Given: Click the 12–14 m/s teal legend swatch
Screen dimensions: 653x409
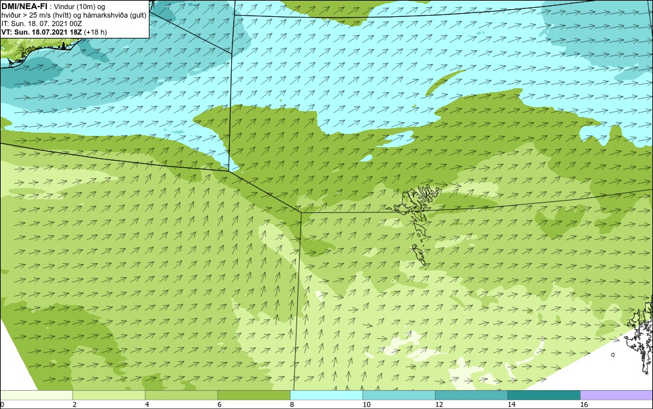Looking at the screenshot, I should 471,395.
